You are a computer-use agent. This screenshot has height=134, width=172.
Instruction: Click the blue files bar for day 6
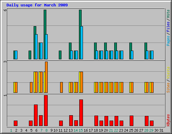36,47
